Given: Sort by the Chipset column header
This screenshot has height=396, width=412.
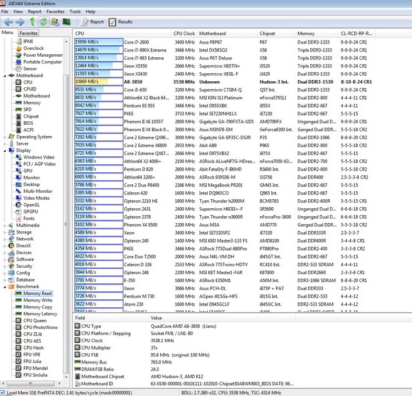Looking at the screenshot, I should click(276, 34).
